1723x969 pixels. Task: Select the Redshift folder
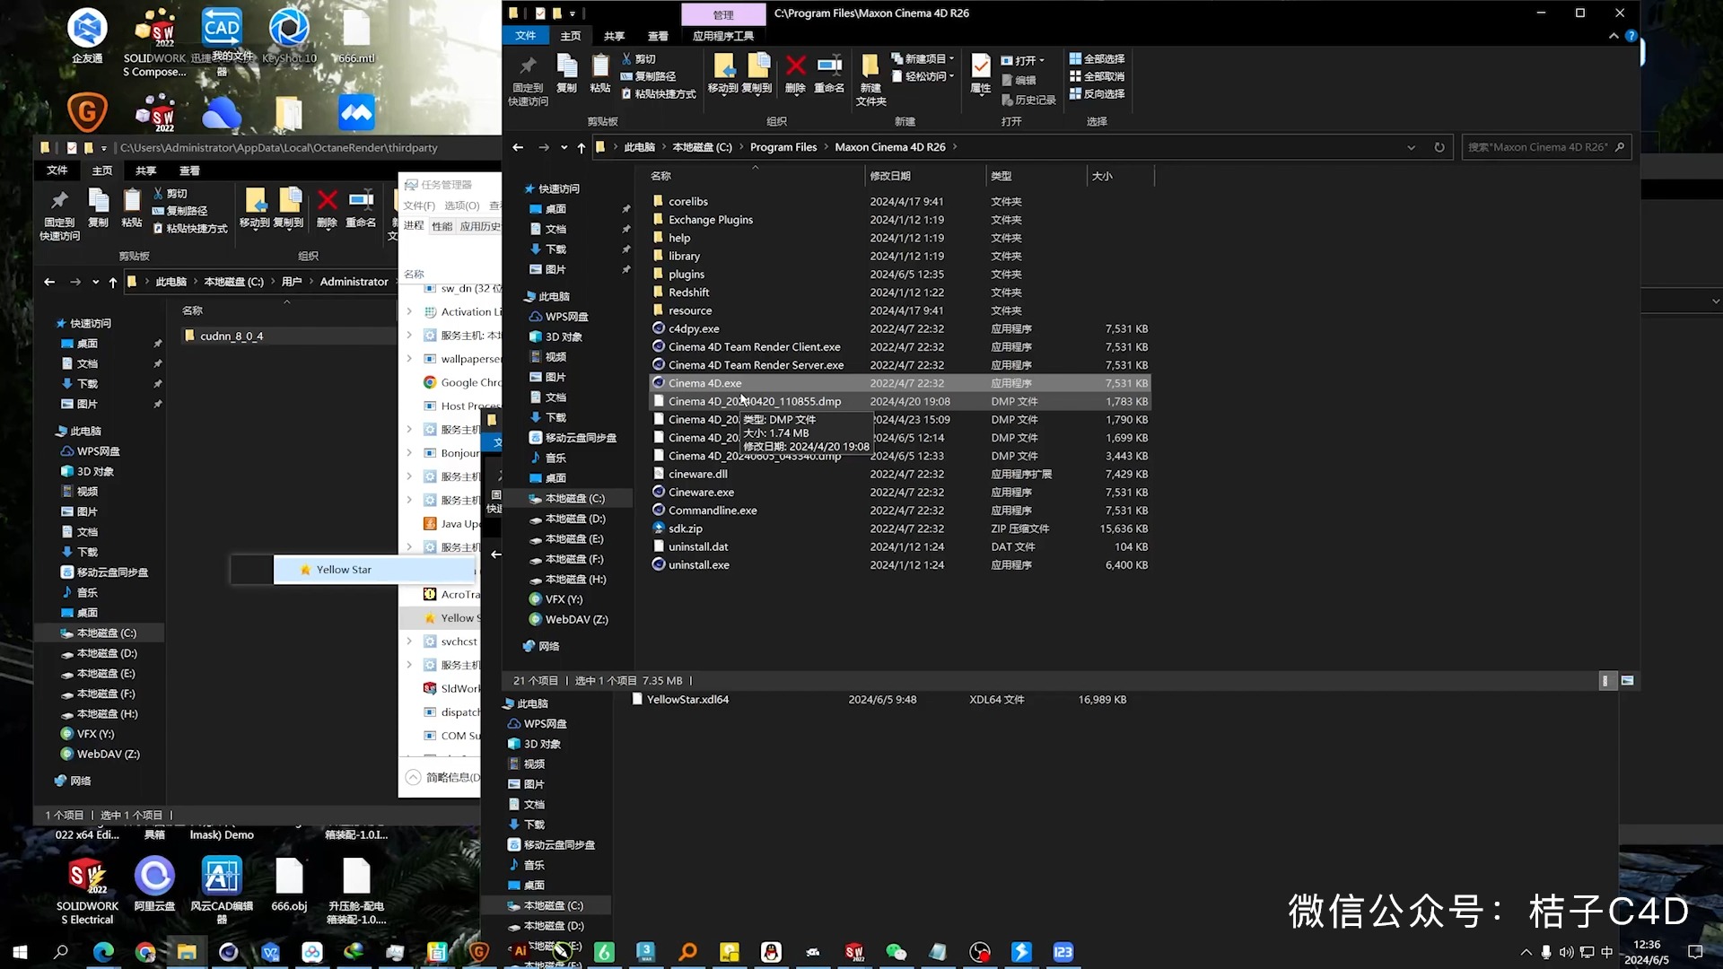pos(898,292)
